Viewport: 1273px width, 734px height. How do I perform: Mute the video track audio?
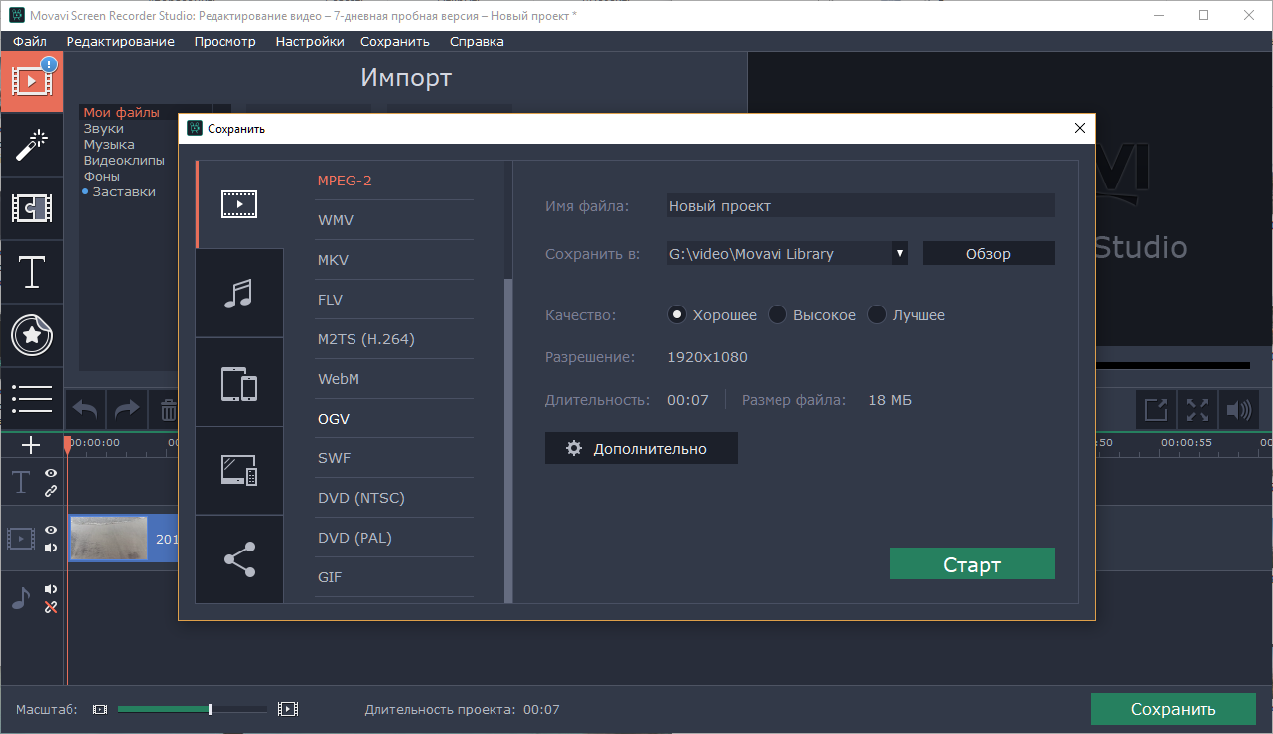[x=51, y=548]
